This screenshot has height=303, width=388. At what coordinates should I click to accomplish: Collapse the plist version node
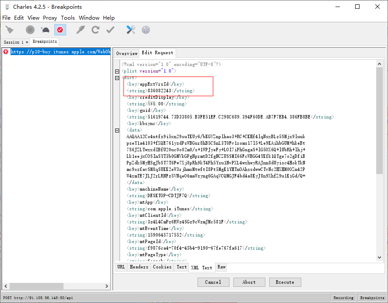click(116, 71)
